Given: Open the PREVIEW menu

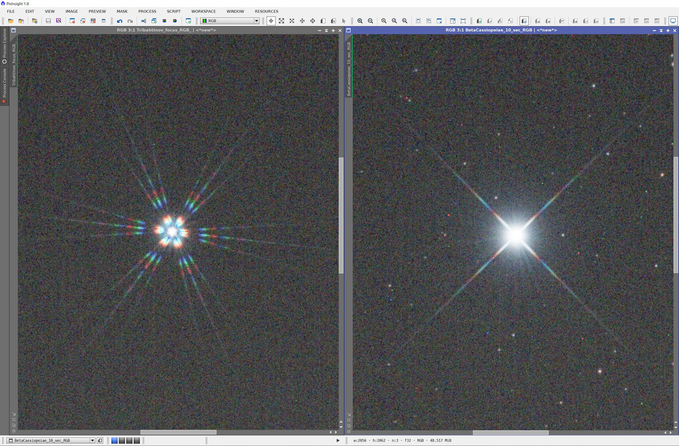Looking at the screenshot, I should 97,11.
